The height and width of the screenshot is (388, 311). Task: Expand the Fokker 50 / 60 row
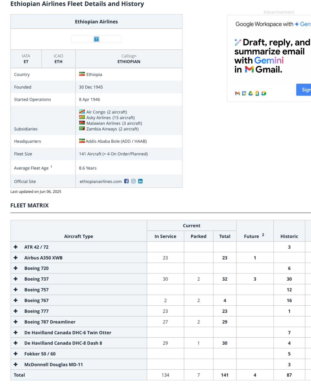tap(16, 354)
